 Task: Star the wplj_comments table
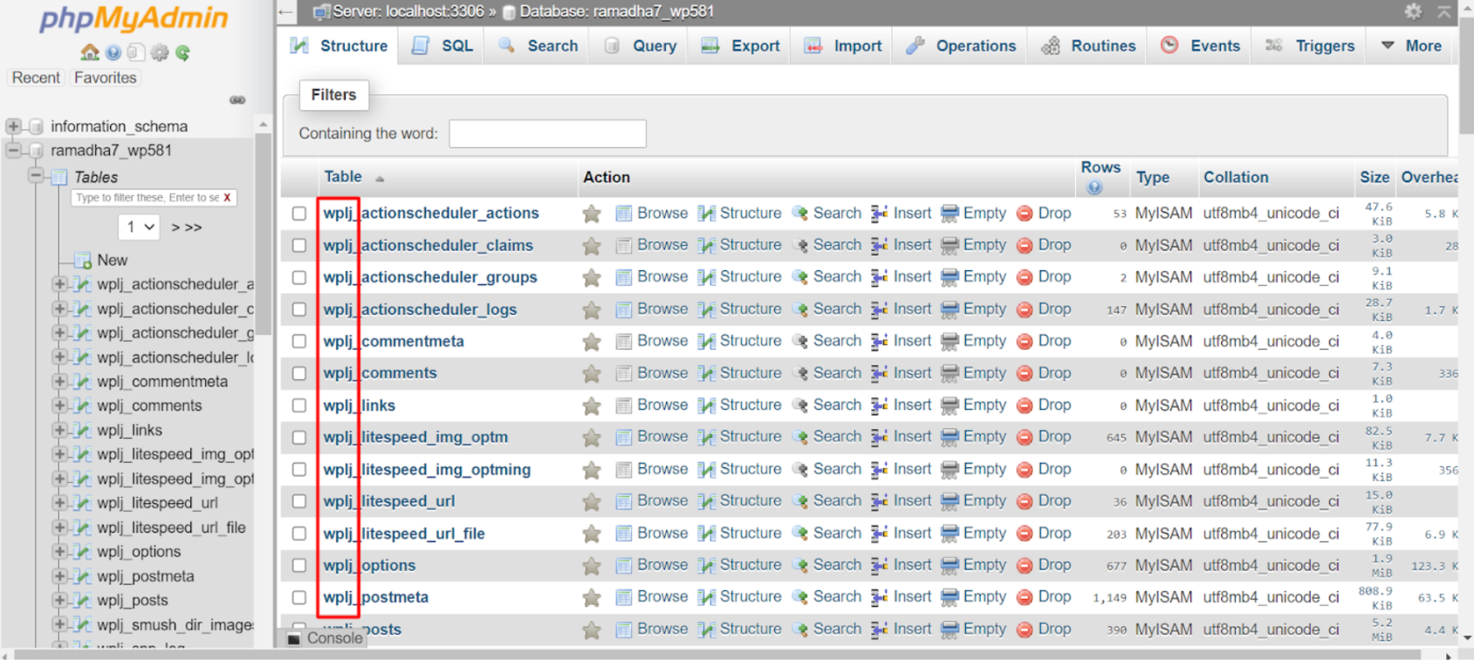pos(592,374)
